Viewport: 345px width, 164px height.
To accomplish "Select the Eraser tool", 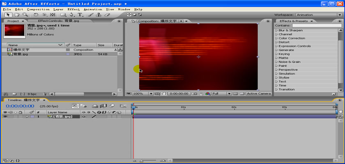I will click(108, 15).
